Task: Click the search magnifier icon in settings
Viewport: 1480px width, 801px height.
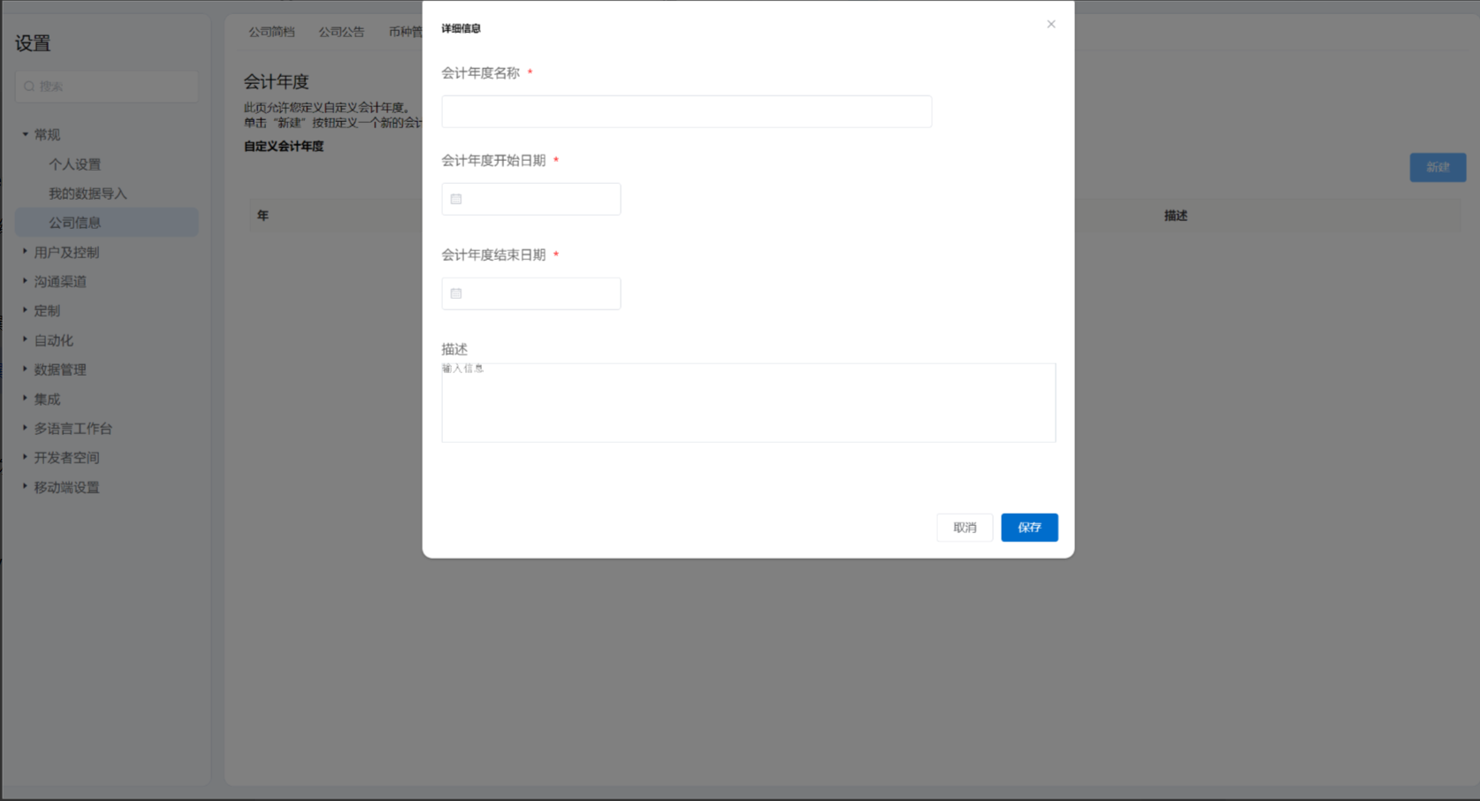Action: pyautogui.click(x=29, y=87)
